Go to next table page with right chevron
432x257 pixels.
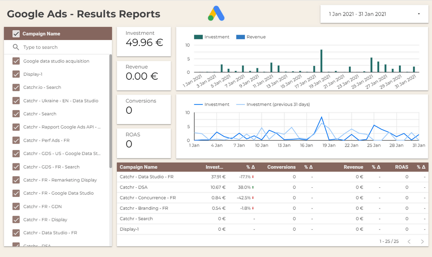(x=422, y=241)
